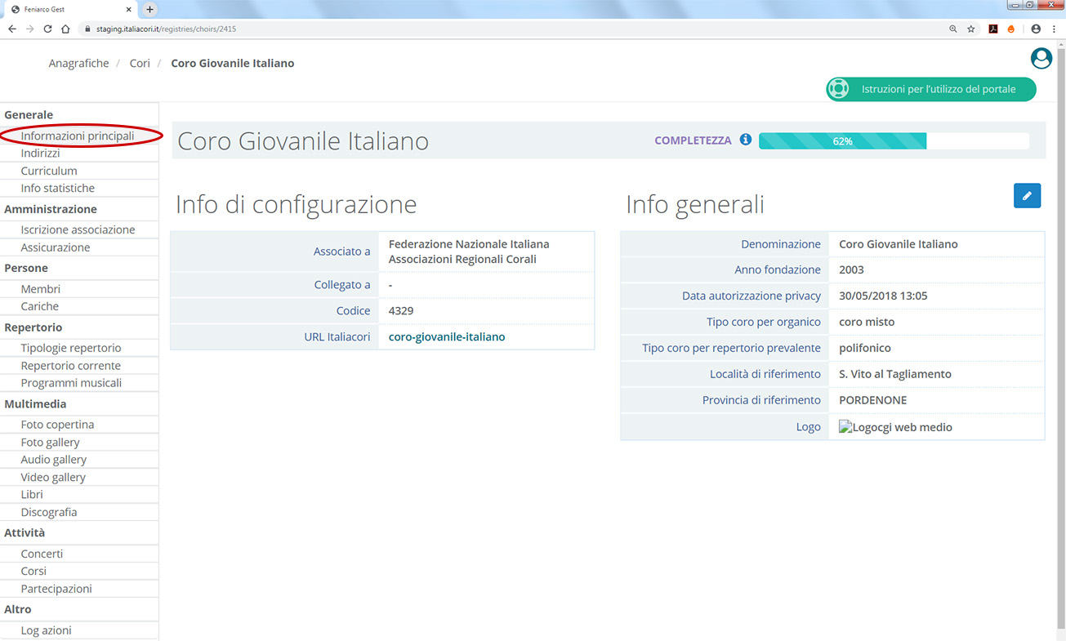Click inside the browser address bar
Screen dimensions: 1066x641
click(x=327, y=28)
